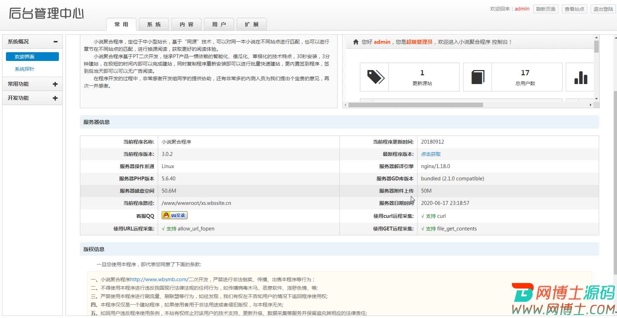Click the 查看站点 button
The width and height of the screenshot is (617, 318).
pos(575,9)
